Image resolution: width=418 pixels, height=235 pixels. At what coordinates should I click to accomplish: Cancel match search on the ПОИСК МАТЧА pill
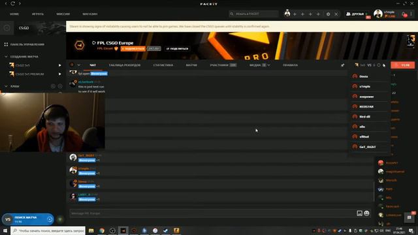(x=50, y=219)
